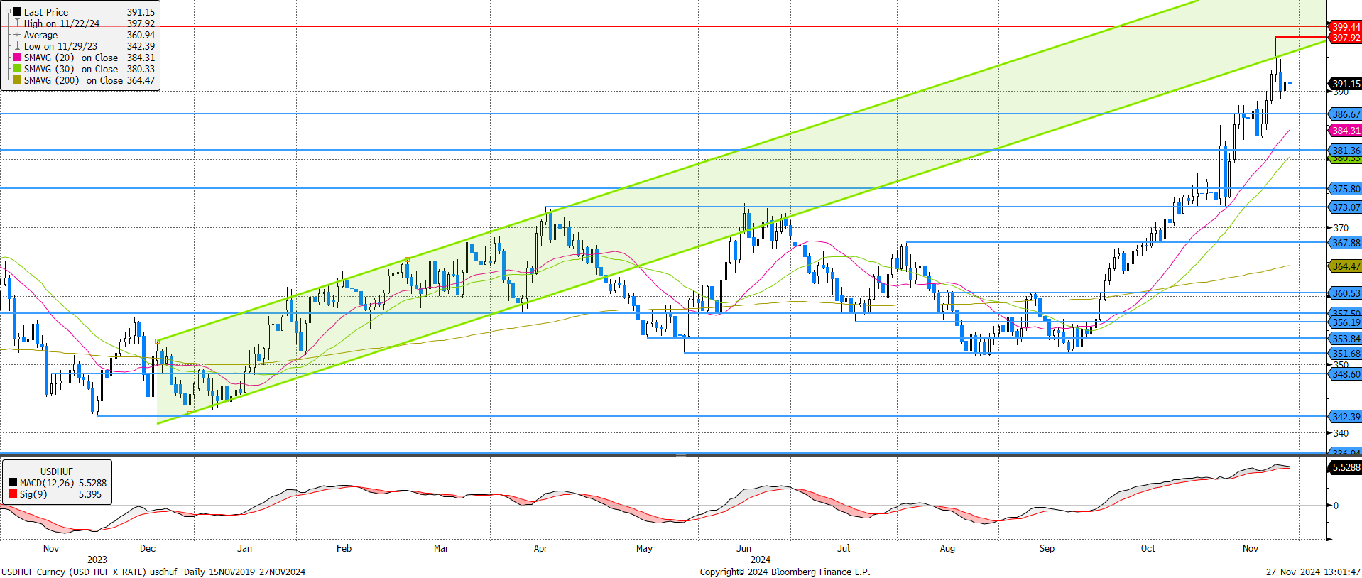Click the blue 367.88 level label
The height and width of the screenshot is (578, 1362).
click(1345, 243)
